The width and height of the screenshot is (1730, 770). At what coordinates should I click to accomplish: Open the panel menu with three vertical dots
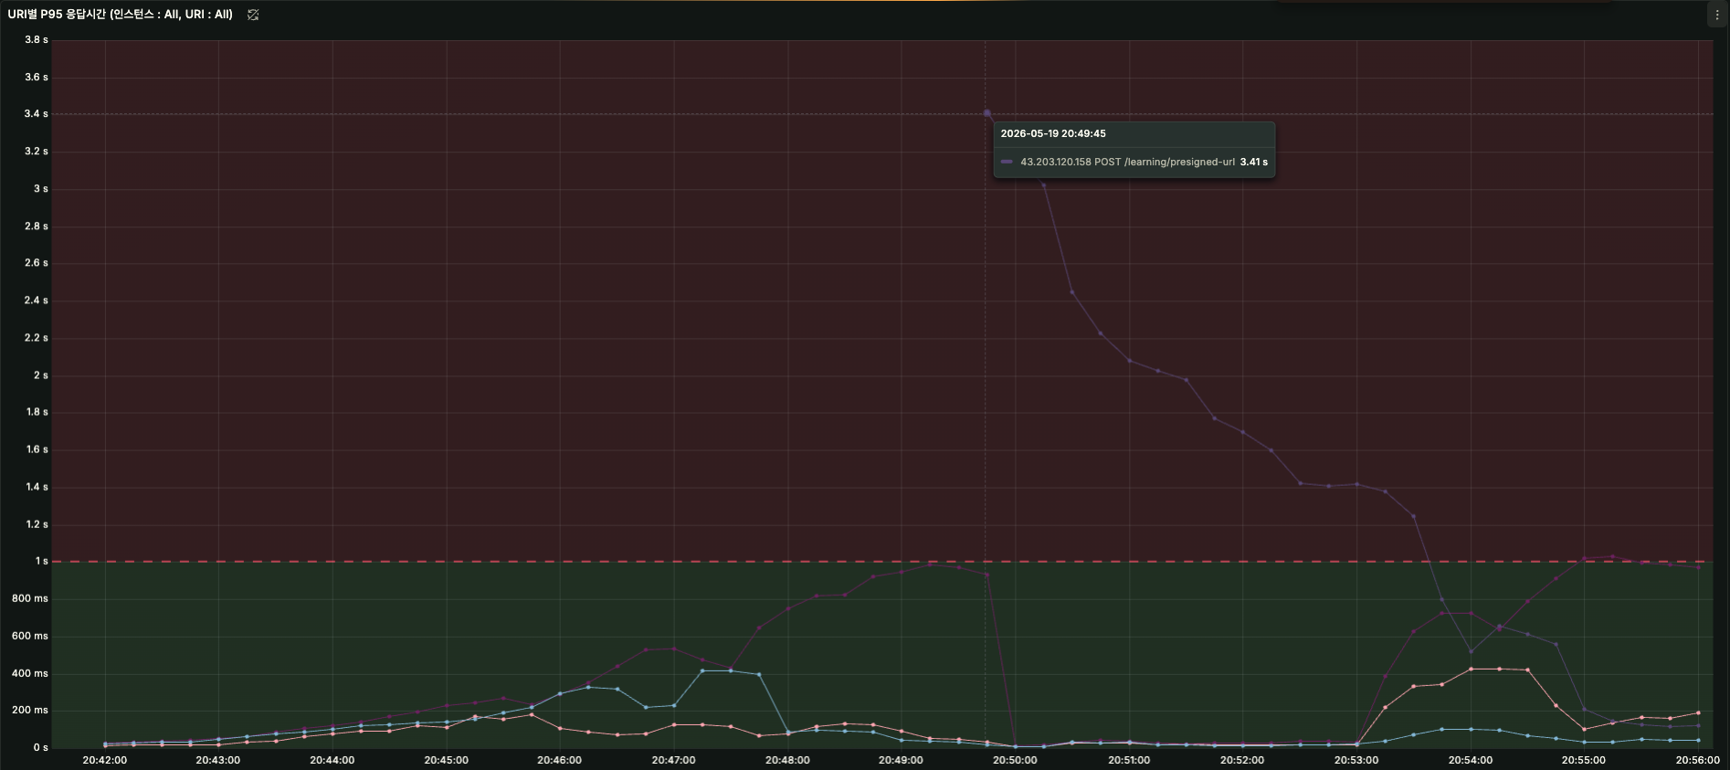coord(1717,15)
